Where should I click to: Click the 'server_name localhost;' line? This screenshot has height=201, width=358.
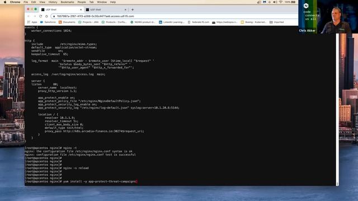pyautogui.click(x=57, y=88)
